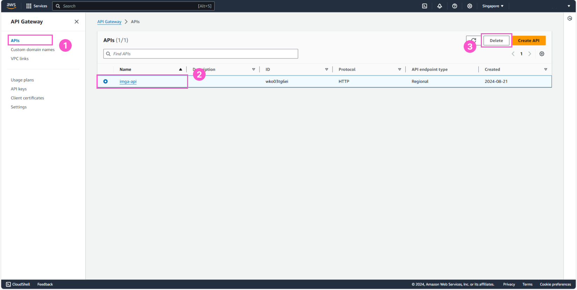
Task: Click the HTTP protocol cell
Action: [344, 81]
